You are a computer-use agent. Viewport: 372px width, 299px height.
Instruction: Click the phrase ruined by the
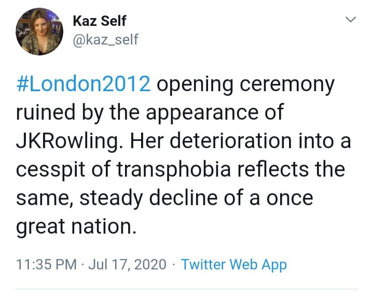(78, 113)
